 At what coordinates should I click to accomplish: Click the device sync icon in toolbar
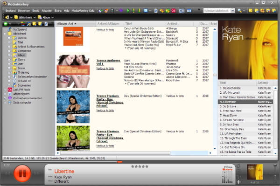coord(112,11)
